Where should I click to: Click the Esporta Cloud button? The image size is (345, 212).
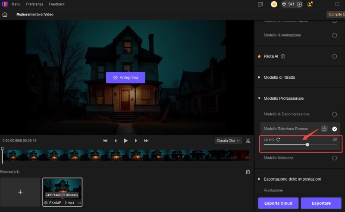(x=278, y=203)
